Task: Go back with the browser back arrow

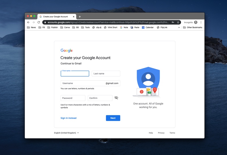Action: 28,22
